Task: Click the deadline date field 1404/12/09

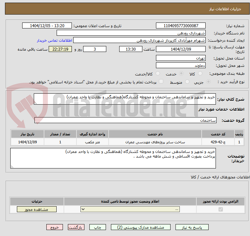Action: 181,49
